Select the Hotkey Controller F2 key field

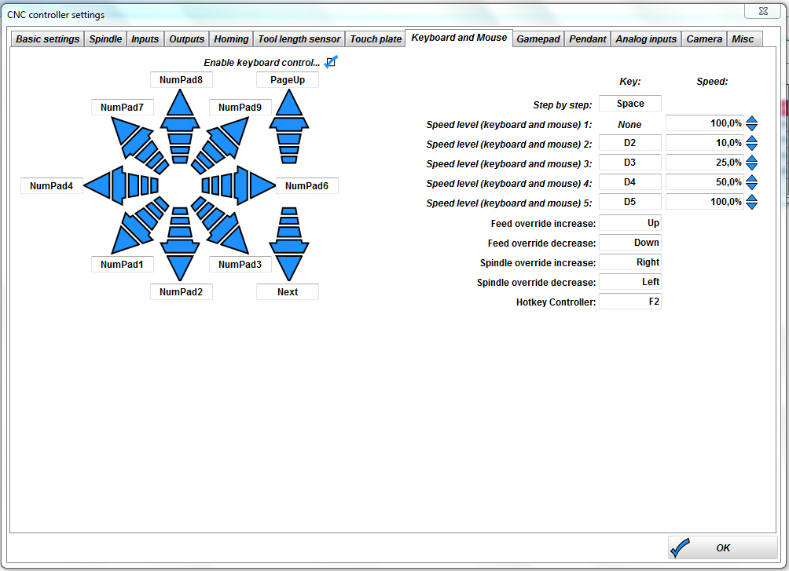coord(630,302)
